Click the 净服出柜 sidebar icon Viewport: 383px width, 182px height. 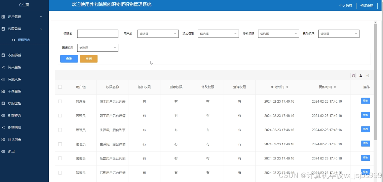click(x=3, y=103)
